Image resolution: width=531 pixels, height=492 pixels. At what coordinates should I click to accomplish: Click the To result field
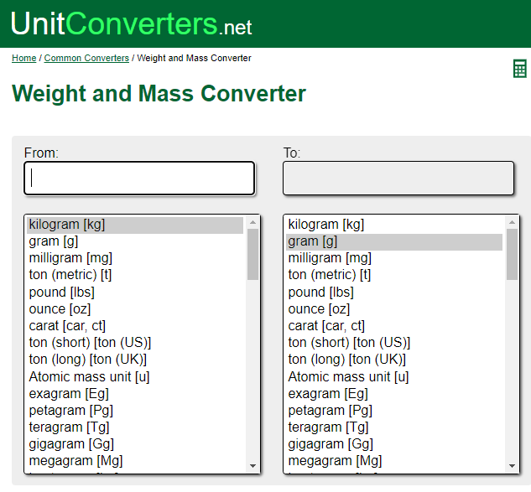[x=398, y=178]
